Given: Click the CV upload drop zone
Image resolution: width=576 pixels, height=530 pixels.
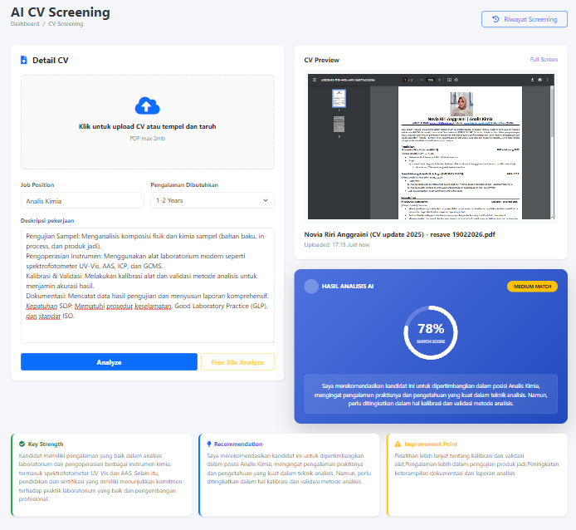Looking at the screenshot, I should pyautogui.click(x=147, y=122).
